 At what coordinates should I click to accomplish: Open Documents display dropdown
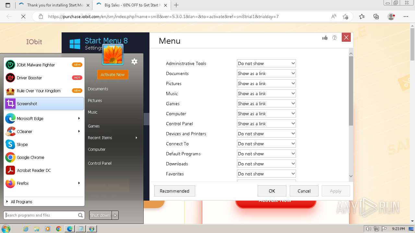click(x=266, y=73)
